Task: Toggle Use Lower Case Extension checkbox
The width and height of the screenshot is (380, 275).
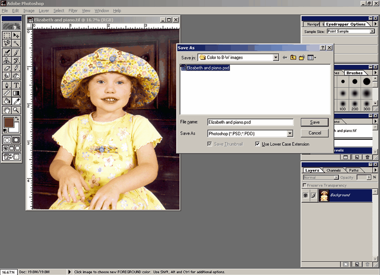Action: click(257, 144)
